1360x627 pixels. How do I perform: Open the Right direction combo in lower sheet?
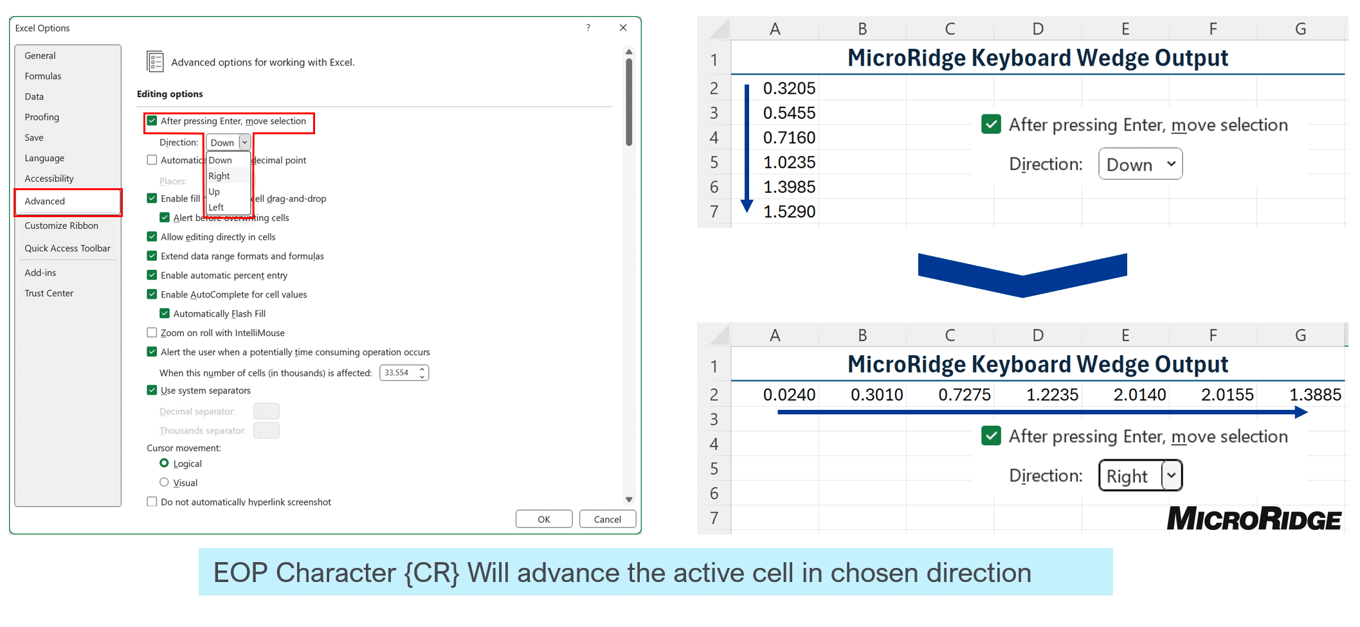pos(1141,476)
